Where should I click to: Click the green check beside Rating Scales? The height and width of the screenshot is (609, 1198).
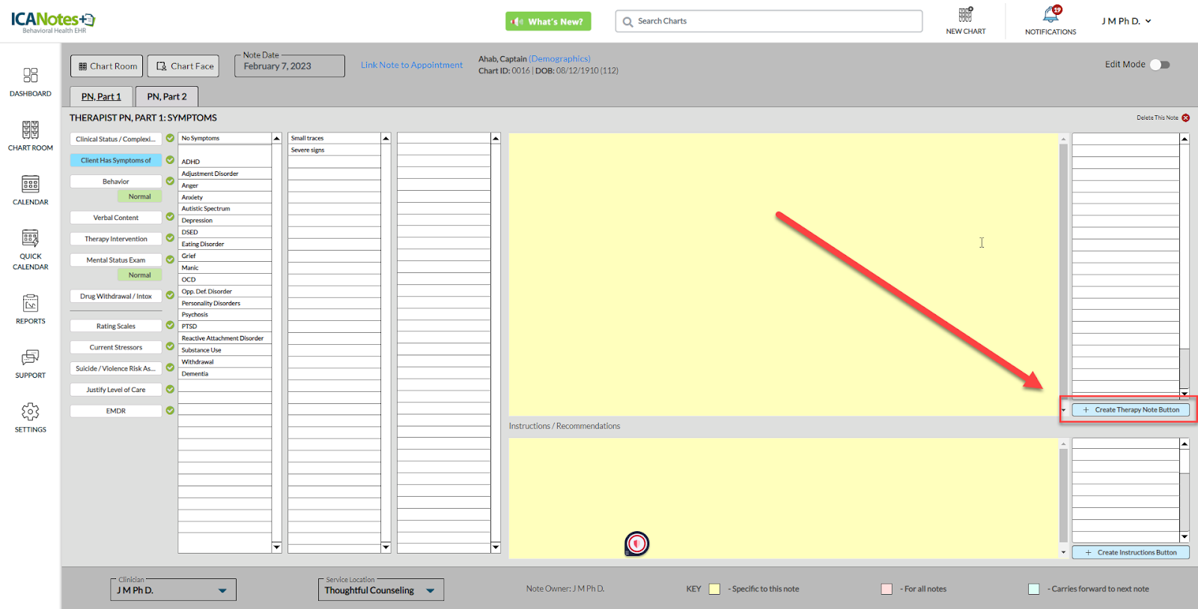pyautogui.click(x=170, y=325)
